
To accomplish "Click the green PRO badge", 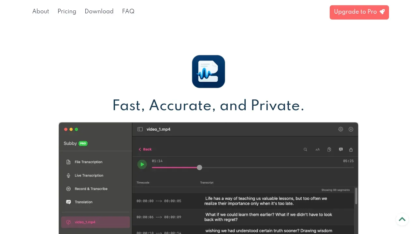I will [83, 143].
